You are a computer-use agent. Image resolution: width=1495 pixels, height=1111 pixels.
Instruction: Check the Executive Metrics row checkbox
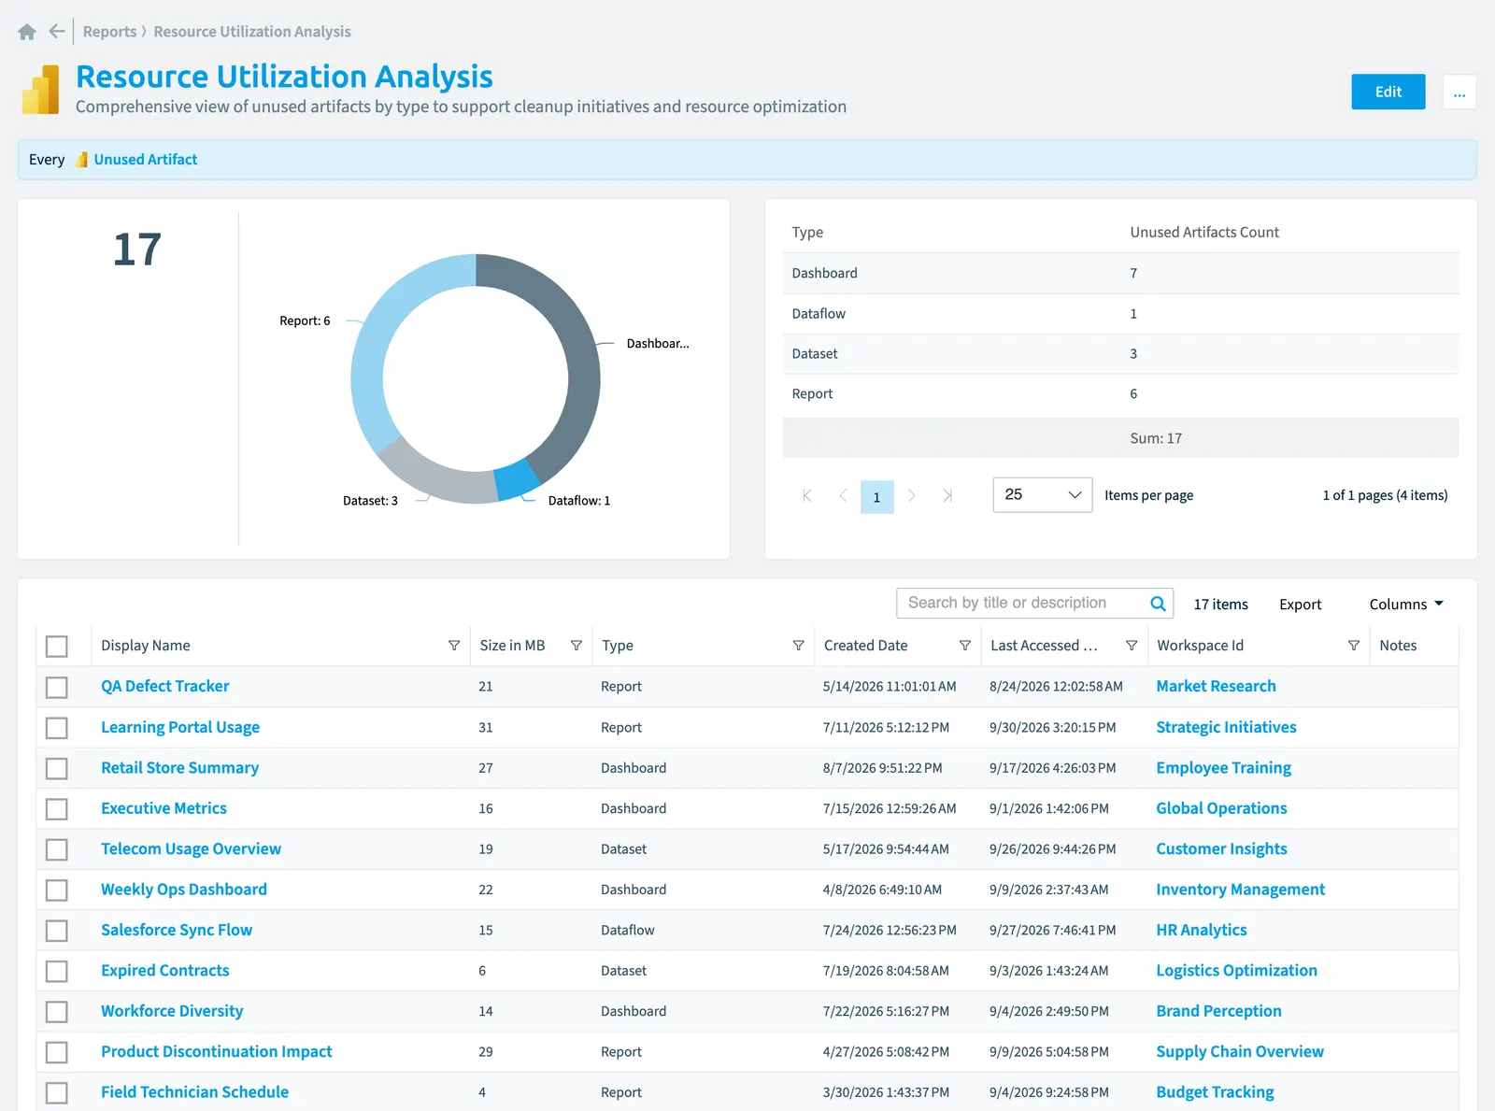tap(57, 809)
